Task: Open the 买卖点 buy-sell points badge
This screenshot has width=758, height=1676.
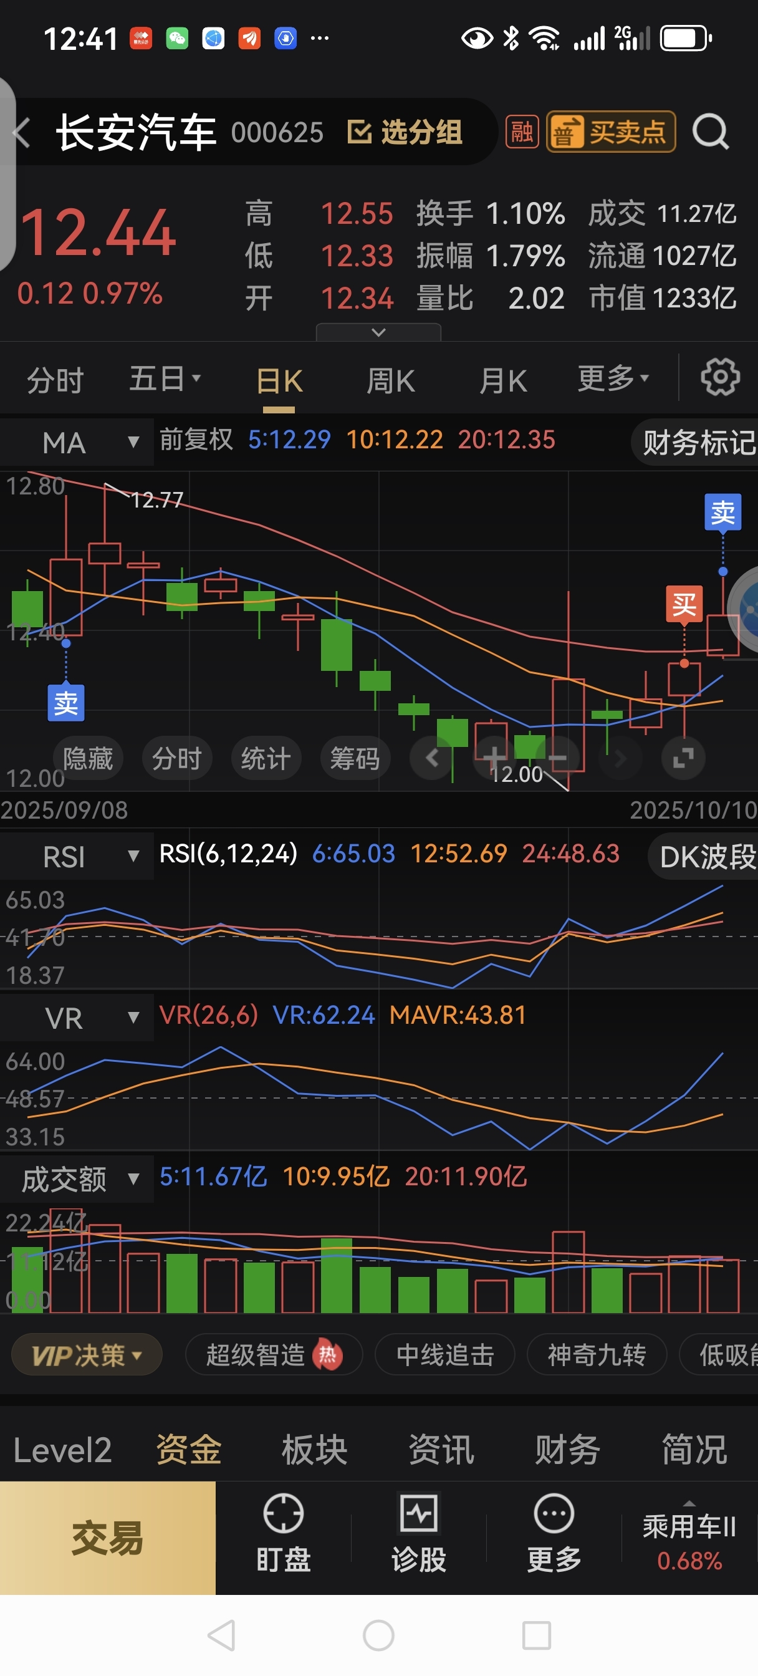Action: coord(610,132)
